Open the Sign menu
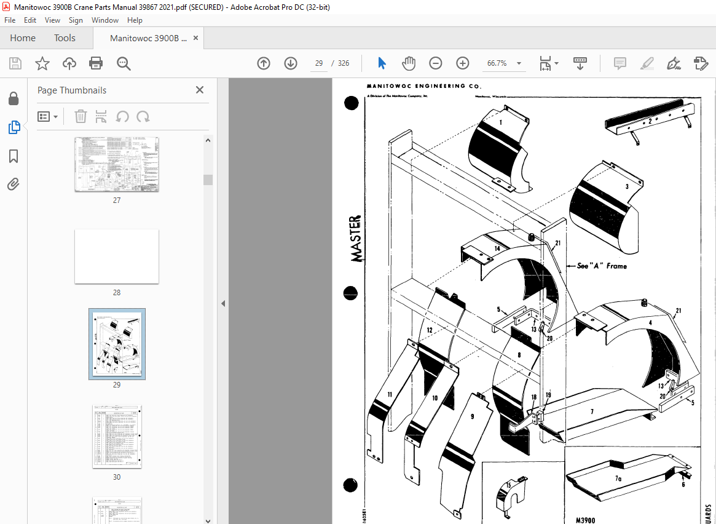The height and width of the screenshot is (524, 716). coord(76,20)
